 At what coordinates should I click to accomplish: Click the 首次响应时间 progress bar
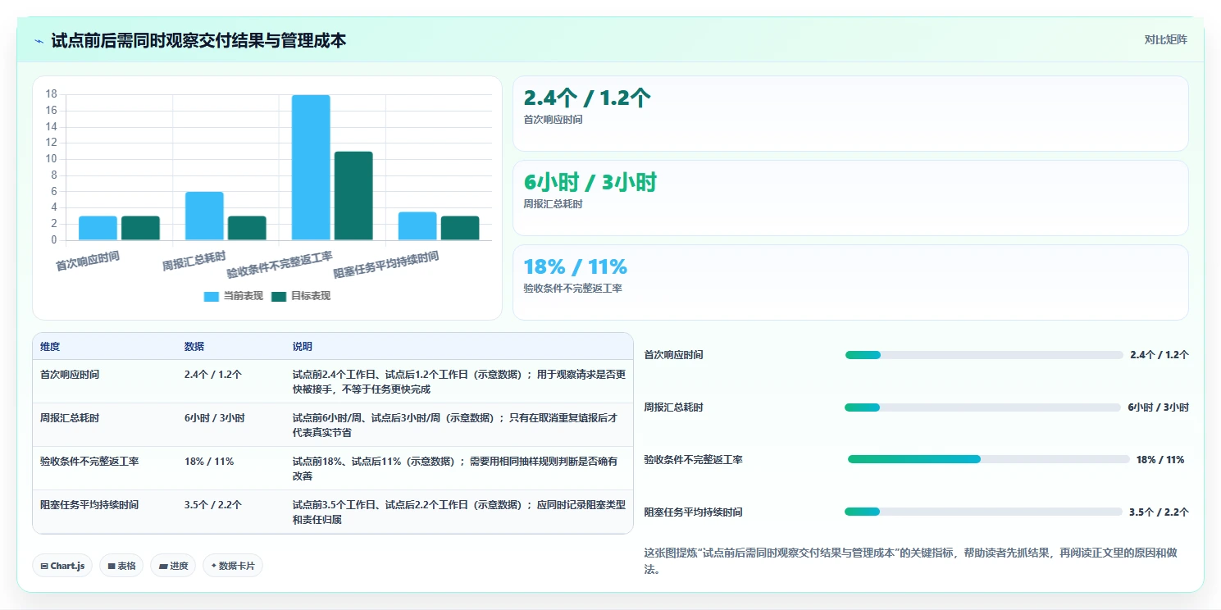tap(984, 355)
